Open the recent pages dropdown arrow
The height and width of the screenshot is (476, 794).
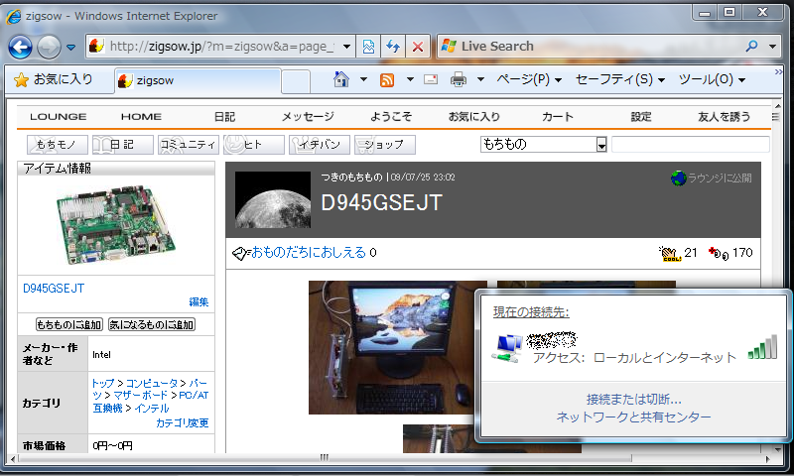tap(70, 47)
